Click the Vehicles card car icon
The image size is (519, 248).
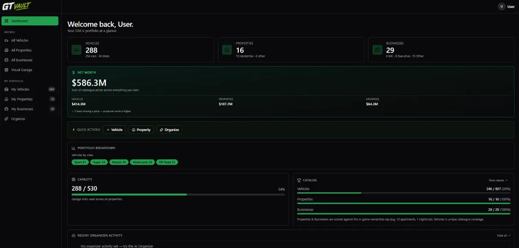(77, 50)
